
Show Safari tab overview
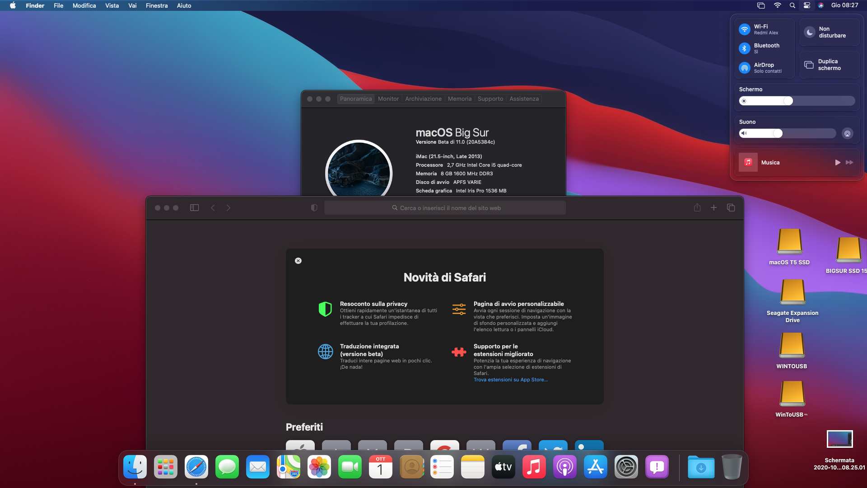(731, 208)
